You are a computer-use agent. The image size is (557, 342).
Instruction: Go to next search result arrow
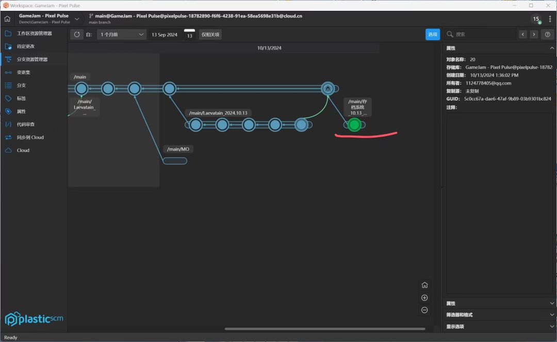(x=534, y=35)
